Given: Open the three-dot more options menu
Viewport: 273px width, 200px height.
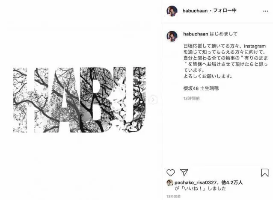Looking at the screenshot, I should pyautogui.click(x=265, y=11).
